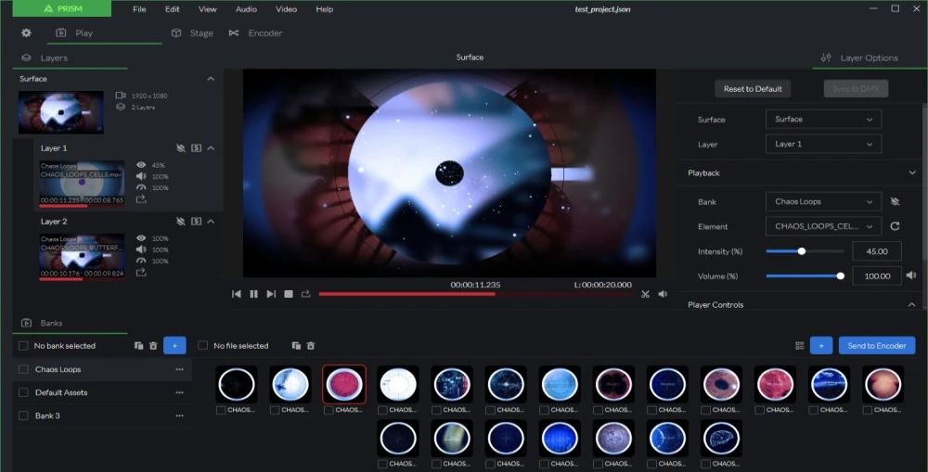Collapse the Surface section in Layers
Viewport: 928px width, 472px height.
tap(211, 79)
